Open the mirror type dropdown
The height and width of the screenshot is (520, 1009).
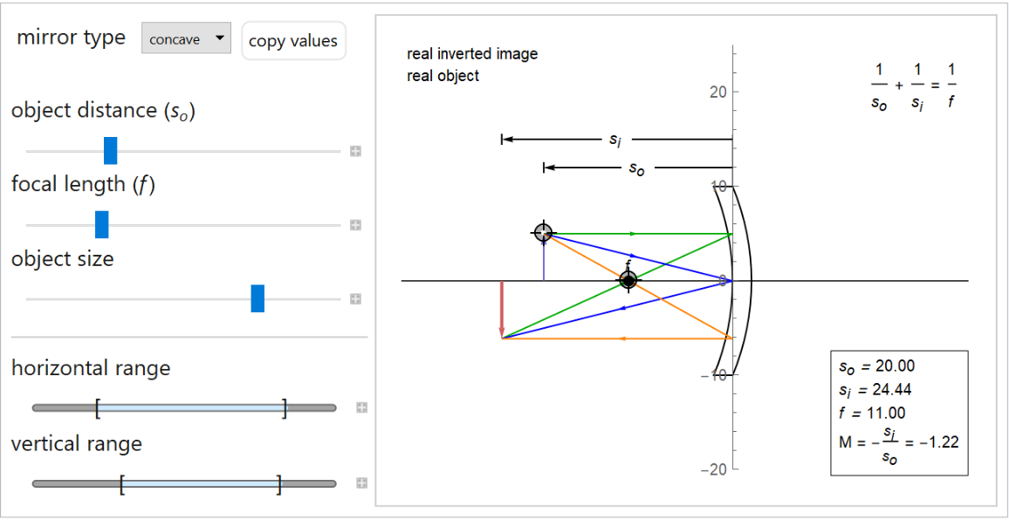(x=186, y=39)
